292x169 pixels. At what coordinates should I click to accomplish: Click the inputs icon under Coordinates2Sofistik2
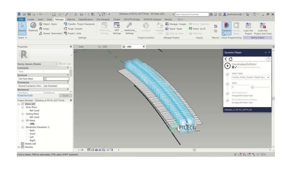tap(233, 67)
